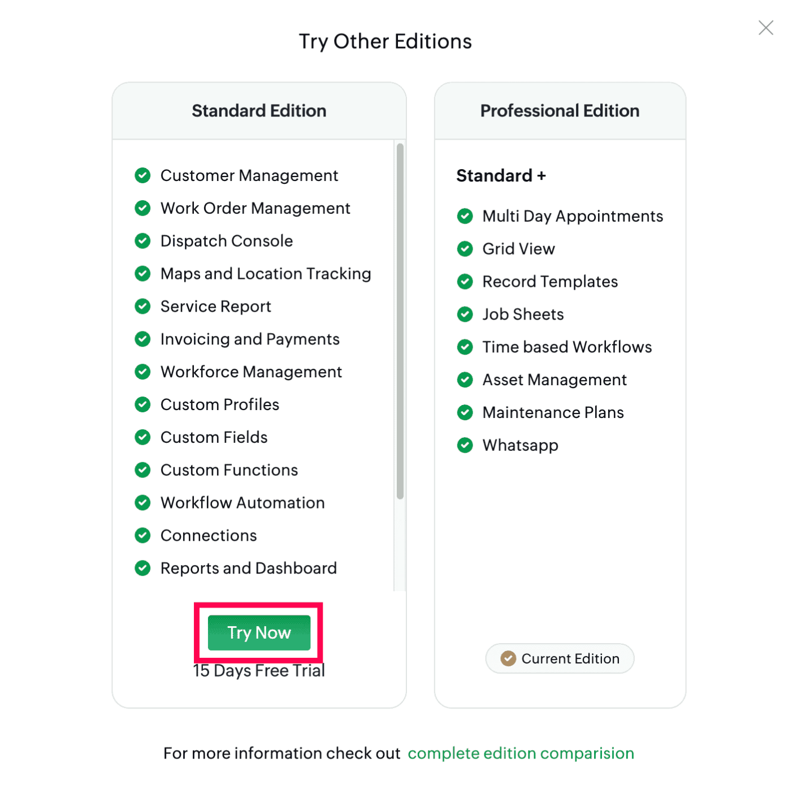Click the checkmark beside Service Report
Image resolution: width=797 pixels, height=810 pixels.
(x=142, y=306)
